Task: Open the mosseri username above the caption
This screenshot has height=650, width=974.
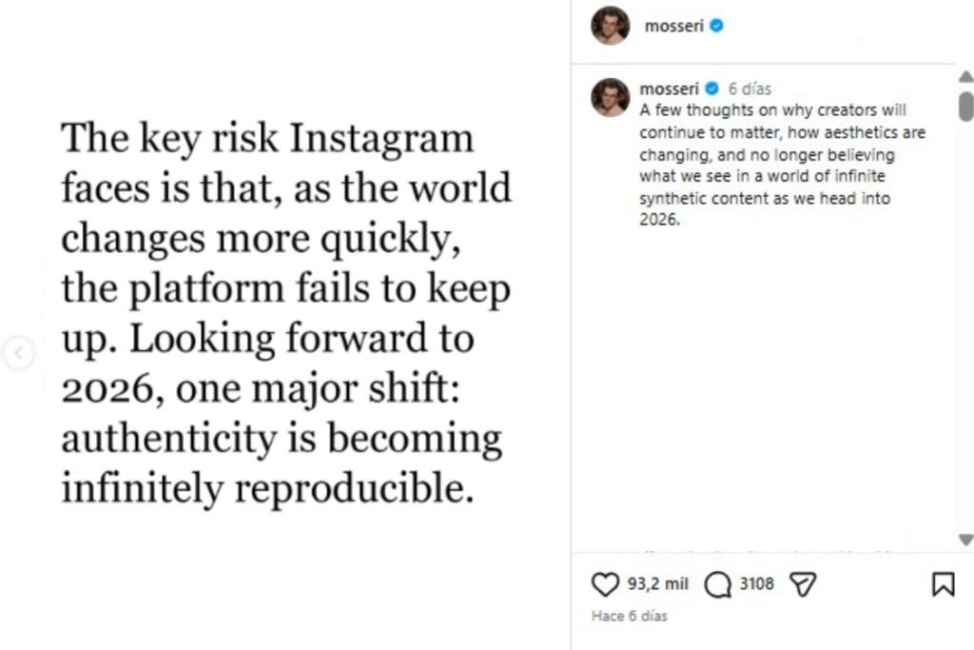Action: click(670, 89)
